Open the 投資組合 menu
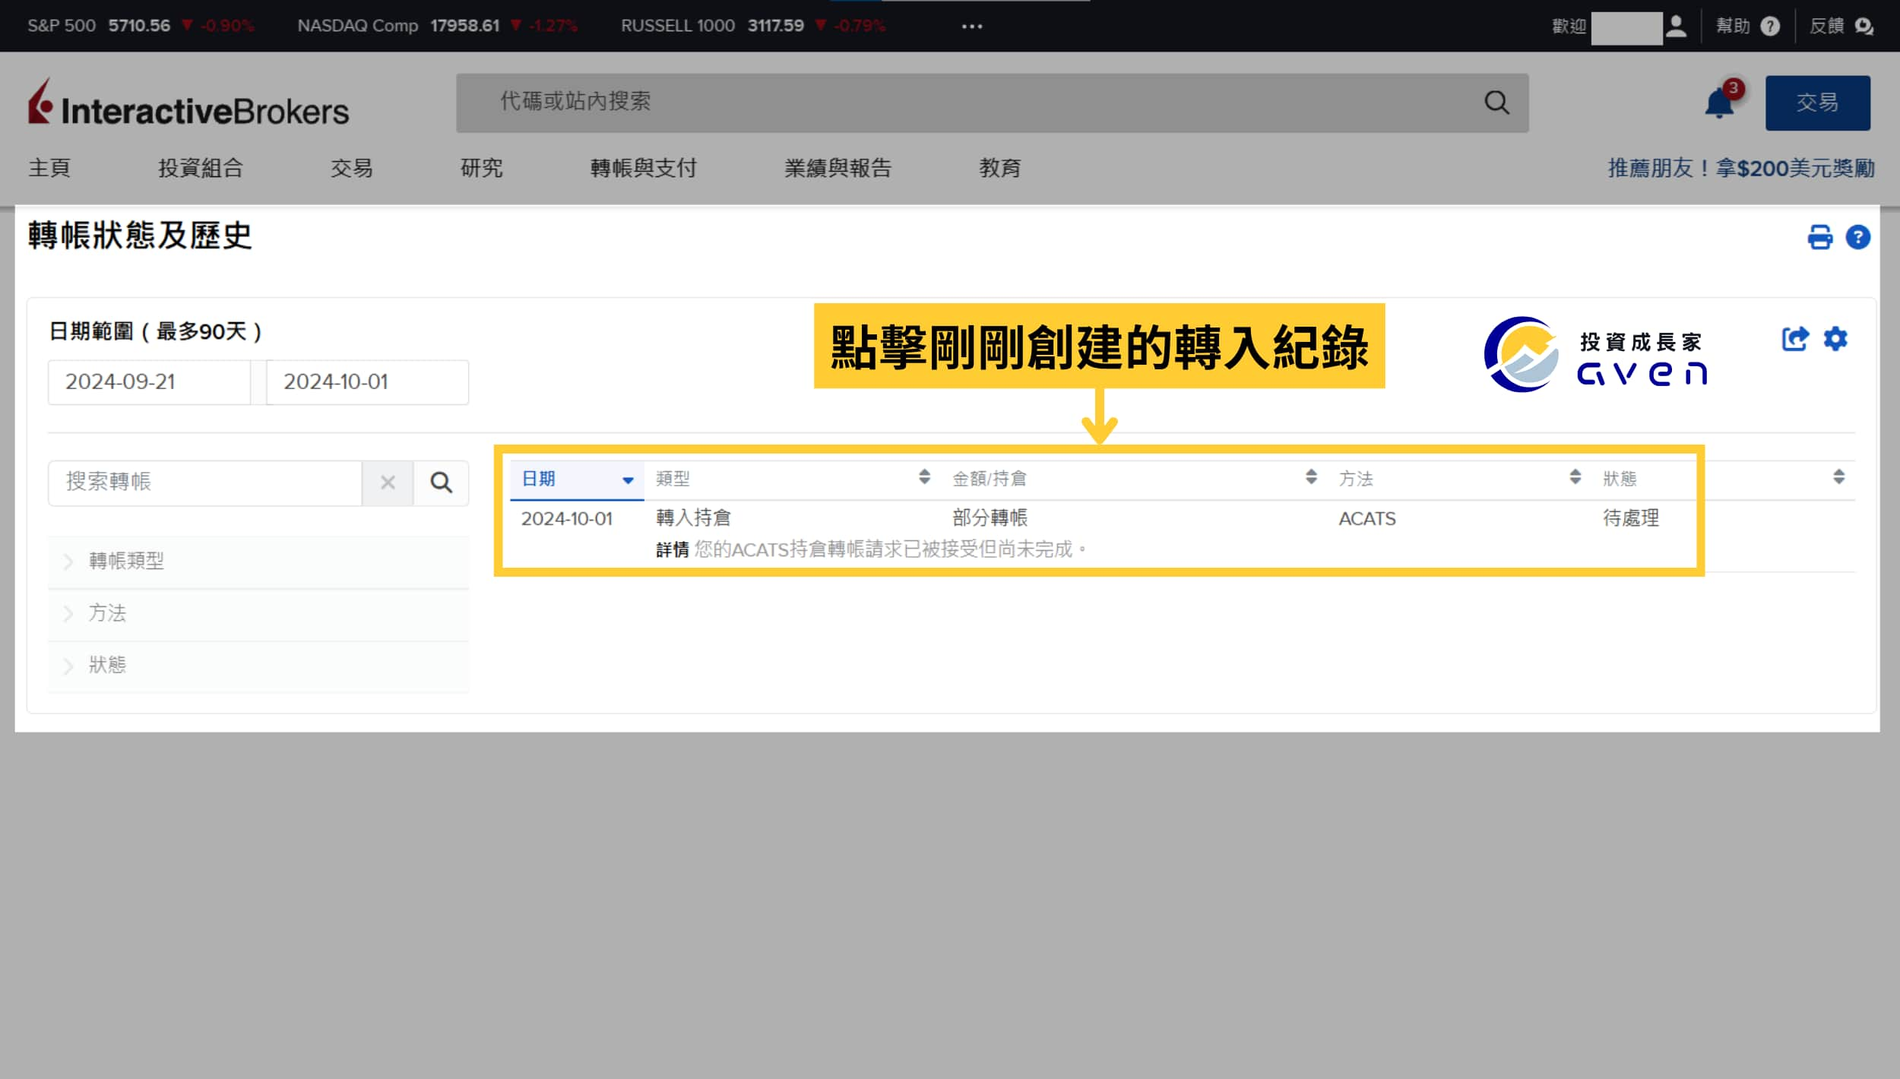Image resolution: width=1900 pixels, height=1079 pixels. click(x=201, y=168)
